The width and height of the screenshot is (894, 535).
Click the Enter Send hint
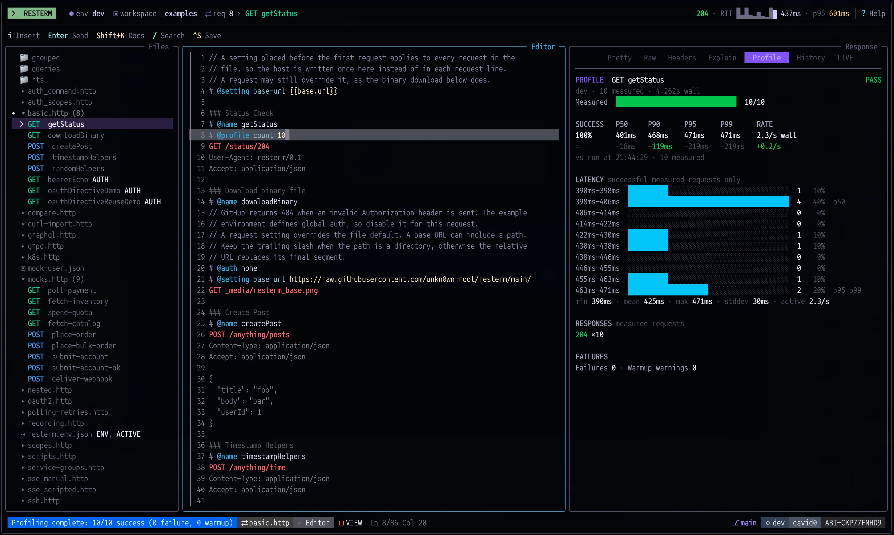(68, 36)
